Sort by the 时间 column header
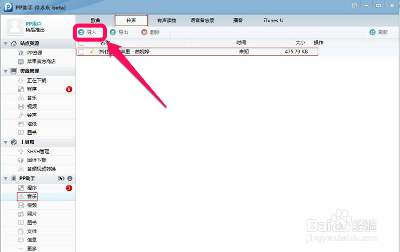The height and width of the screenshot is (252, 400). (x=241, y=43)
